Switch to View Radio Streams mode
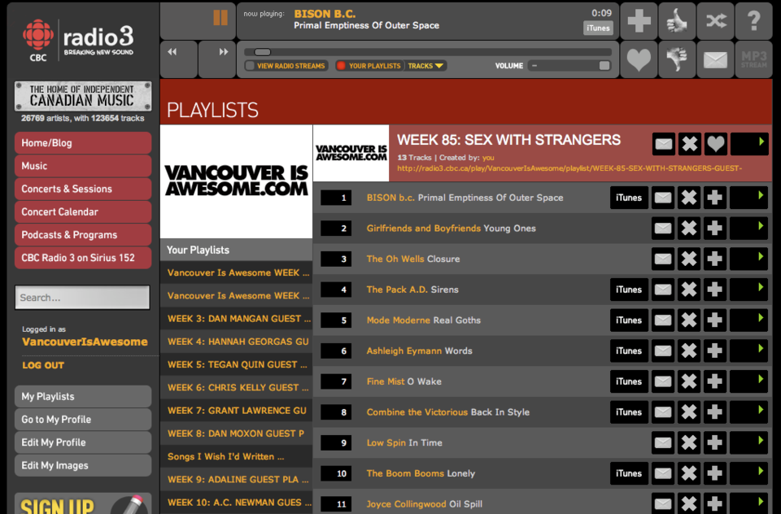This screenshot has height=514, width=781. (286, 66)
